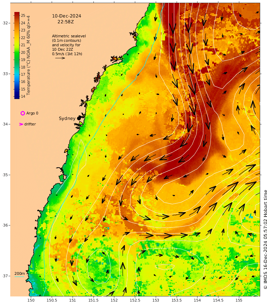Click the temperature color bar scale

(x=17, y=56)
